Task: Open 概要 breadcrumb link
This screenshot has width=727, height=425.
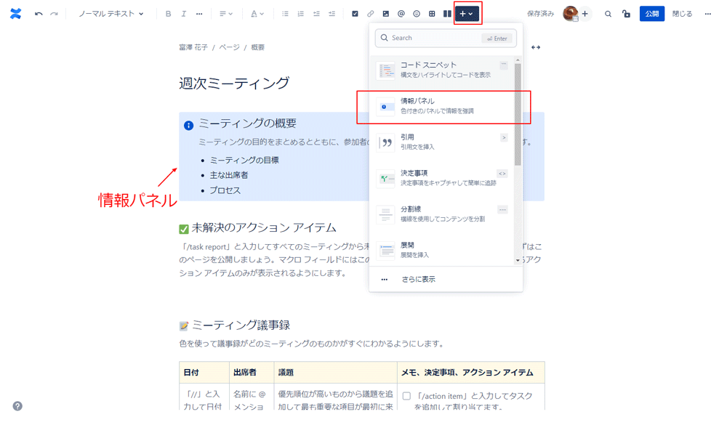Action: [258, 47]
